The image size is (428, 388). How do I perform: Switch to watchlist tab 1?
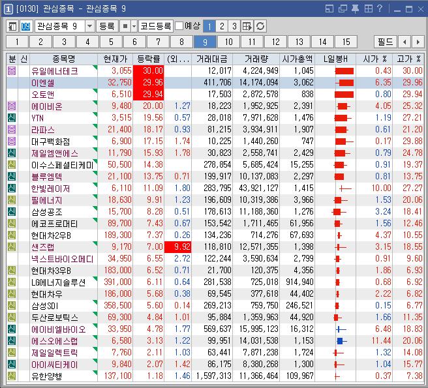[x=17, y=42]
